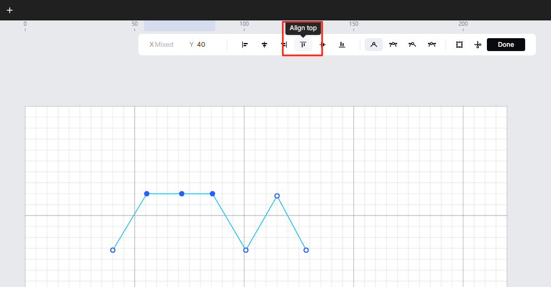The image size is (551, 287).
Task: Select the rightmost hollow anchor point
Action: coord(306,250)
